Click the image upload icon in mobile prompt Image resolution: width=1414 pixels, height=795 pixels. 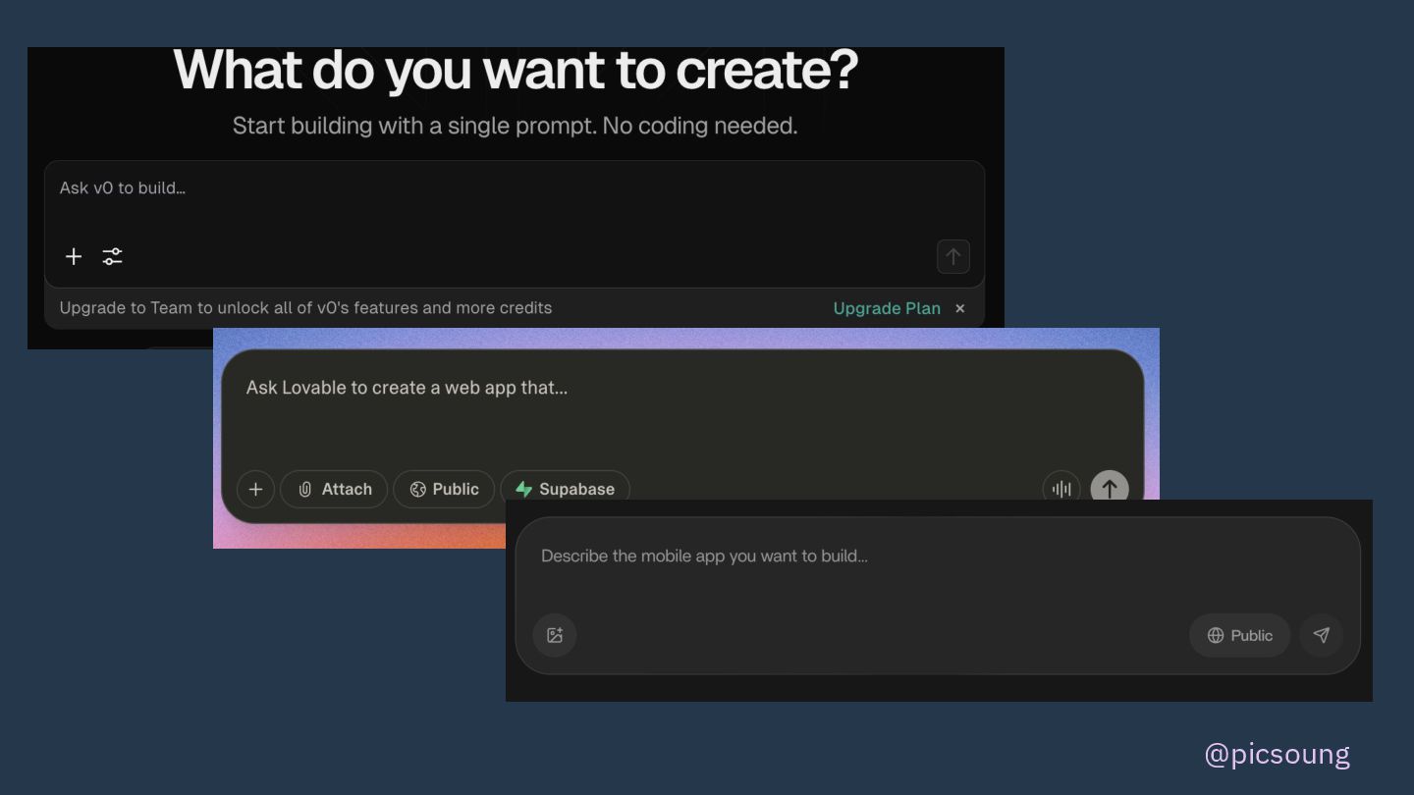coord(555,635)
